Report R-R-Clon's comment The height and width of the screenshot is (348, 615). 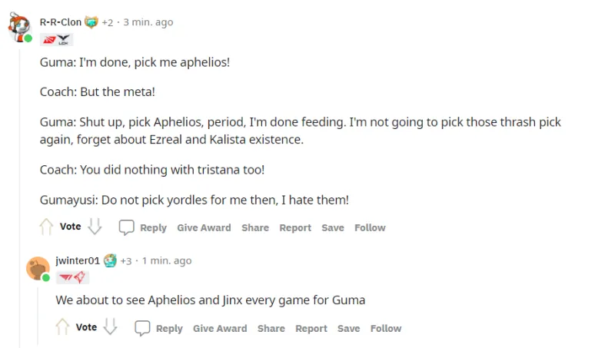(295, 227)
